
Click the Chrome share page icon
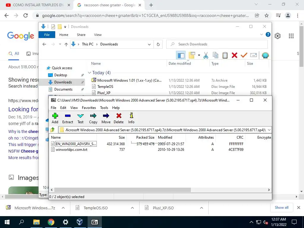tap(257, 15)
